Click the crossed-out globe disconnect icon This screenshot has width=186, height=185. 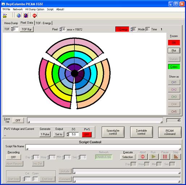pyautogui.click(x=26, y=16)
